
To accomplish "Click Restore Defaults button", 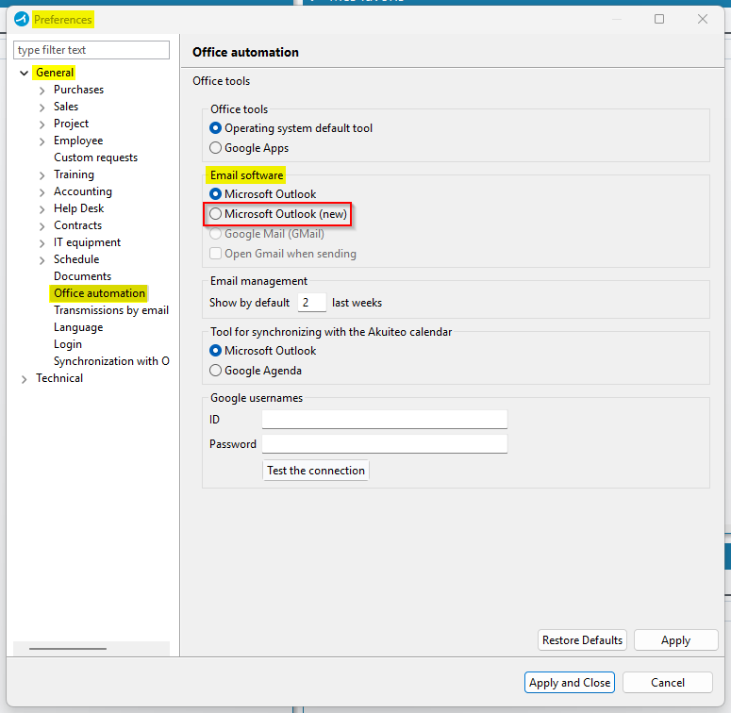I will [x=582, y=640].
